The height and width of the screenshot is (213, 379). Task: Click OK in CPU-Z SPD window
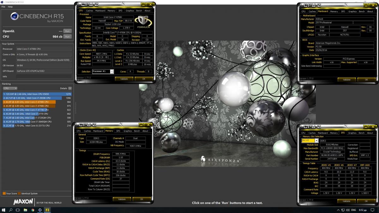pos(366,201)
